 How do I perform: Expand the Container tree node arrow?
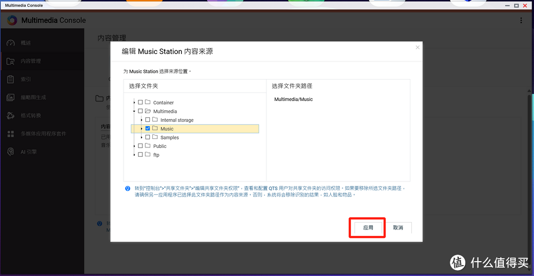(x=134, y=102)
